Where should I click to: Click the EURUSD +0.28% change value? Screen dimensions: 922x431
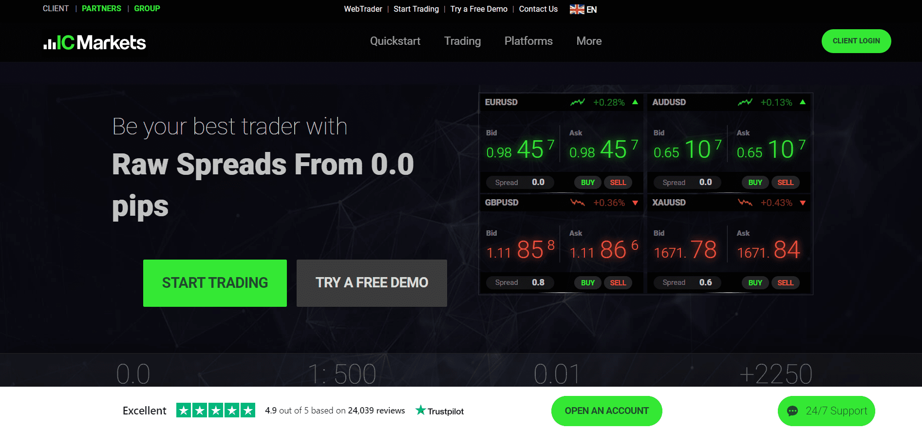pos(609,102)
